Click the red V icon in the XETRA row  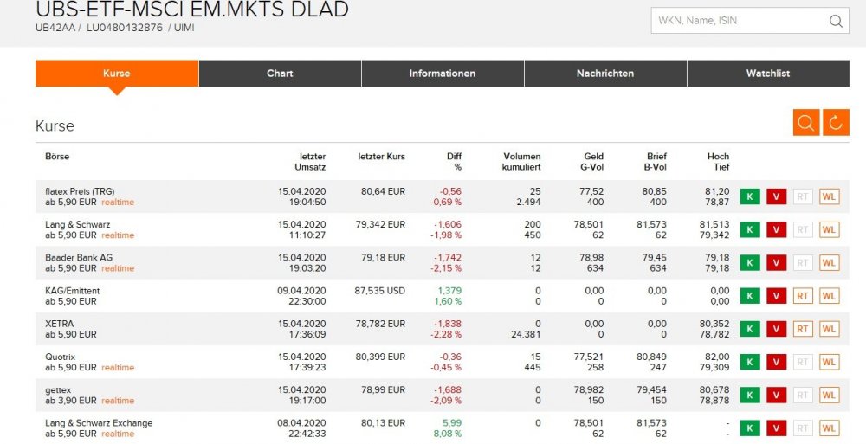[776, 329]
